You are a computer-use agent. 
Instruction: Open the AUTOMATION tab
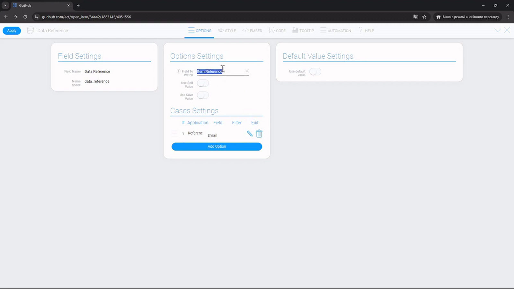click(336, 31)
